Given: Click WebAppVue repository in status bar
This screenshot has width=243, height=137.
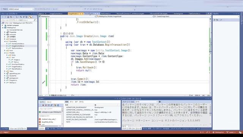Looking at the screenshot, I should pos(218,132).
